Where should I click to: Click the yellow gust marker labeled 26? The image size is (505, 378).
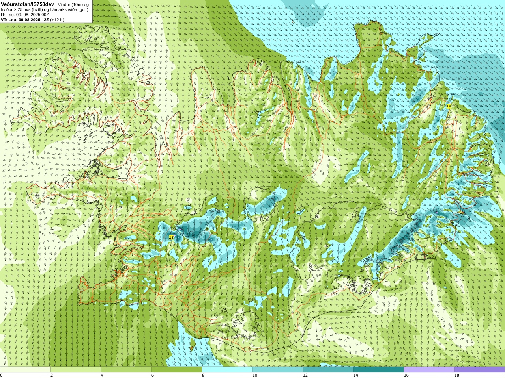(449, 106)
